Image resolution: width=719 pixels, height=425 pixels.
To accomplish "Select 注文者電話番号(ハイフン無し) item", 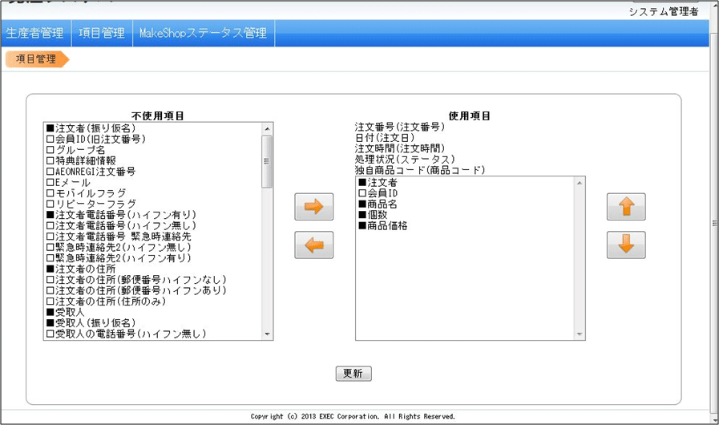I will (x=121, y=225).
